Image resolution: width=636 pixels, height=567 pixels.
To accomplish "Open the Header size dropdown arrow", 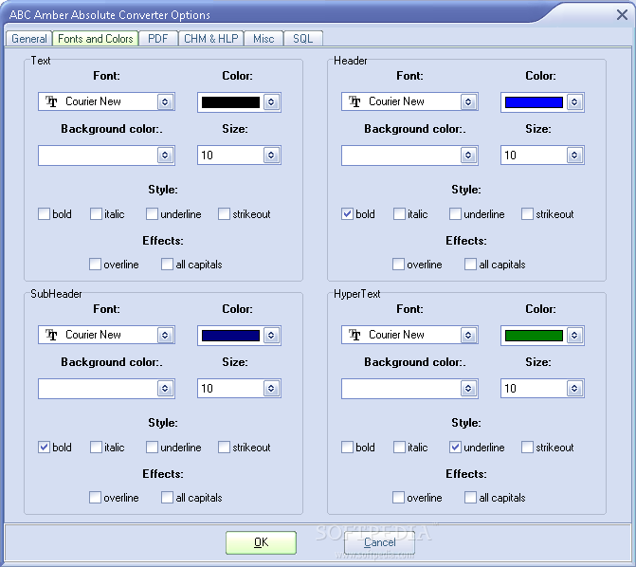I will 574,155.
